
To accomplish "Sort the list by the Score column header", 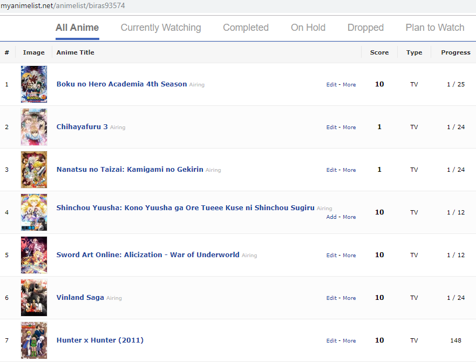I will [379, 52].
